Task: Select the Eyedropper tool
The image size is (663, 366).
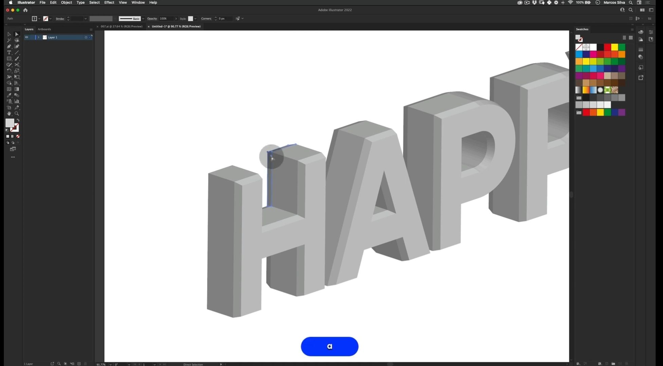Action: 9,95
